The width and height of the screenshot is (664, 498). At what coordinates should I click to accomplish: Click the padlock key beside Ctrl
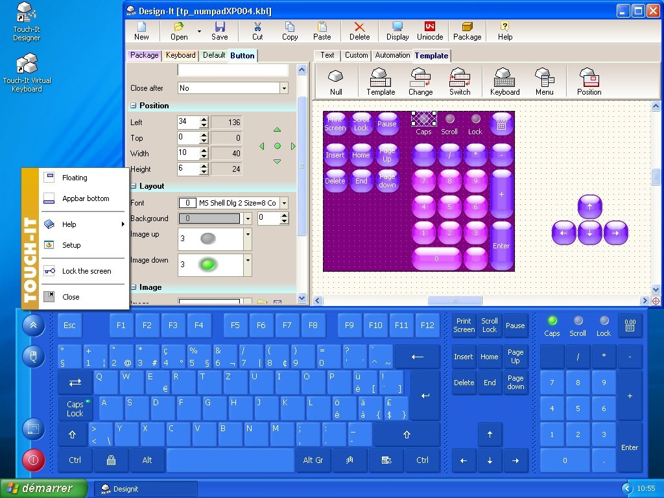tap(111, 460)
